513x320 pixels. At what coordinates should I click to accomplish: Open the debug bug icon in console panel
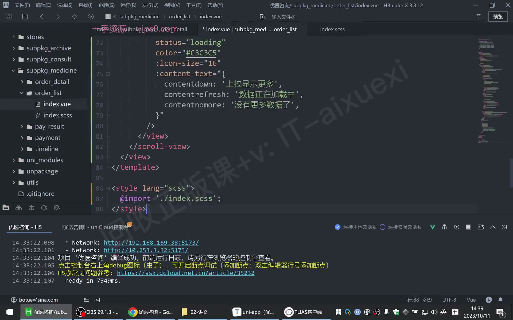pyautogui.click(x=445, y=227)
